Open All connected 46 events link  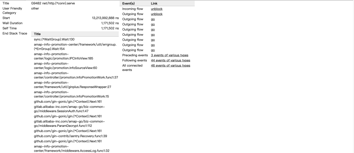point(170,66)
